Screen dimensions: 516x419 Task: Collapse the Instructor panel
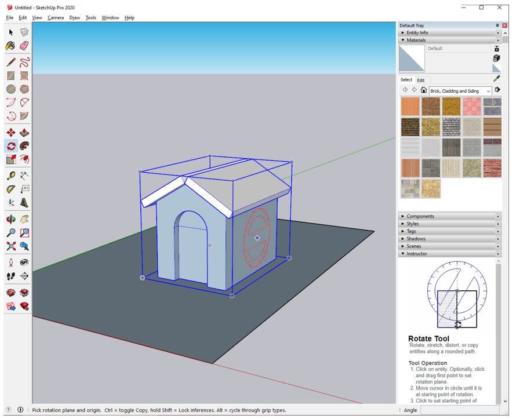[x=416, y=254]
